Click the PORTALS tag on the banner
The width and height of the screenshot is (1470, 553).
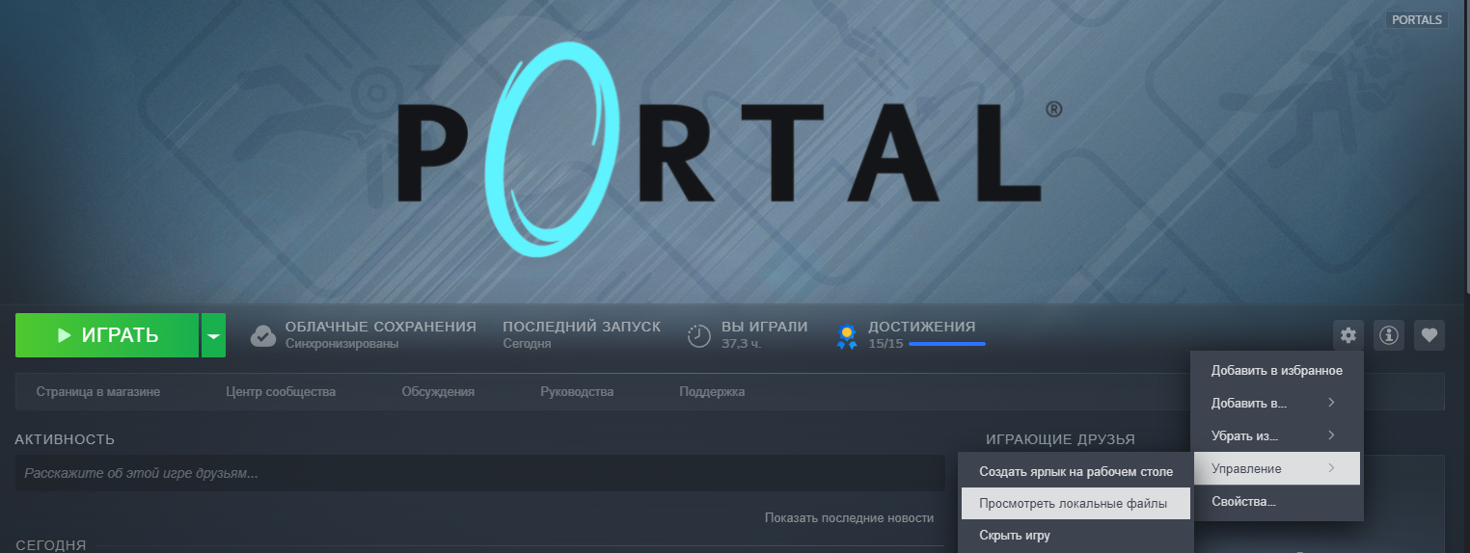pos(1417,19)
